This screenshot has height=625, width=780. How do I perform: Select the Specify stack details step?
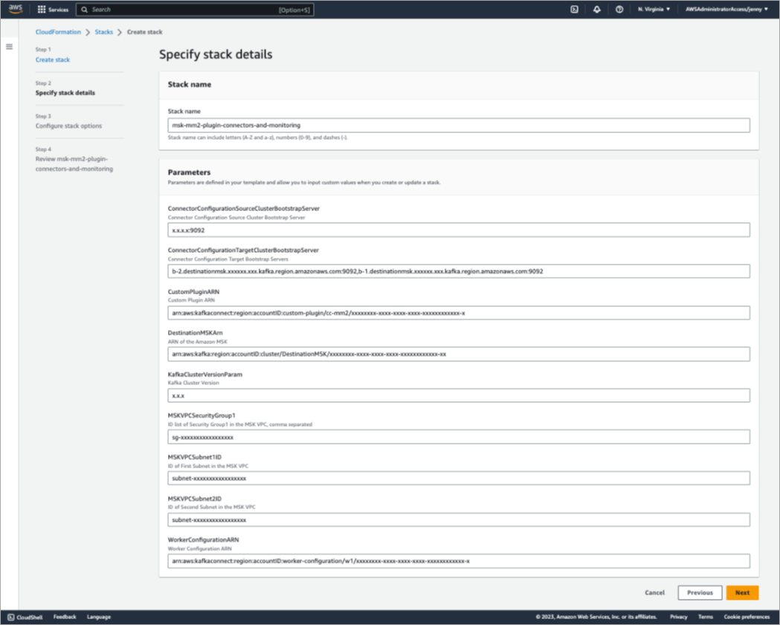(x=65, y=93)
